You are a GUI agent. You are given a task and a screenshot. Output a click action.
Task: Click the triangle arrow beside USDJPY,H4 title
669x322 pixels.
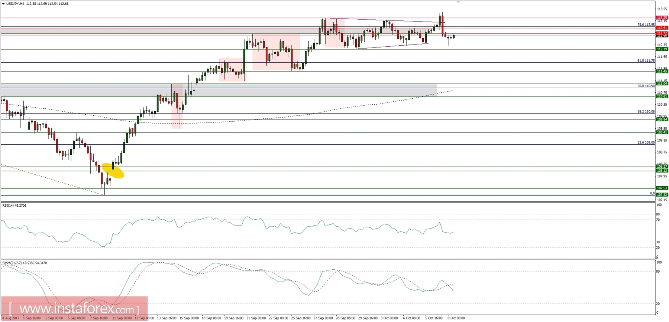pyautogui.click(x=3, y=4)
